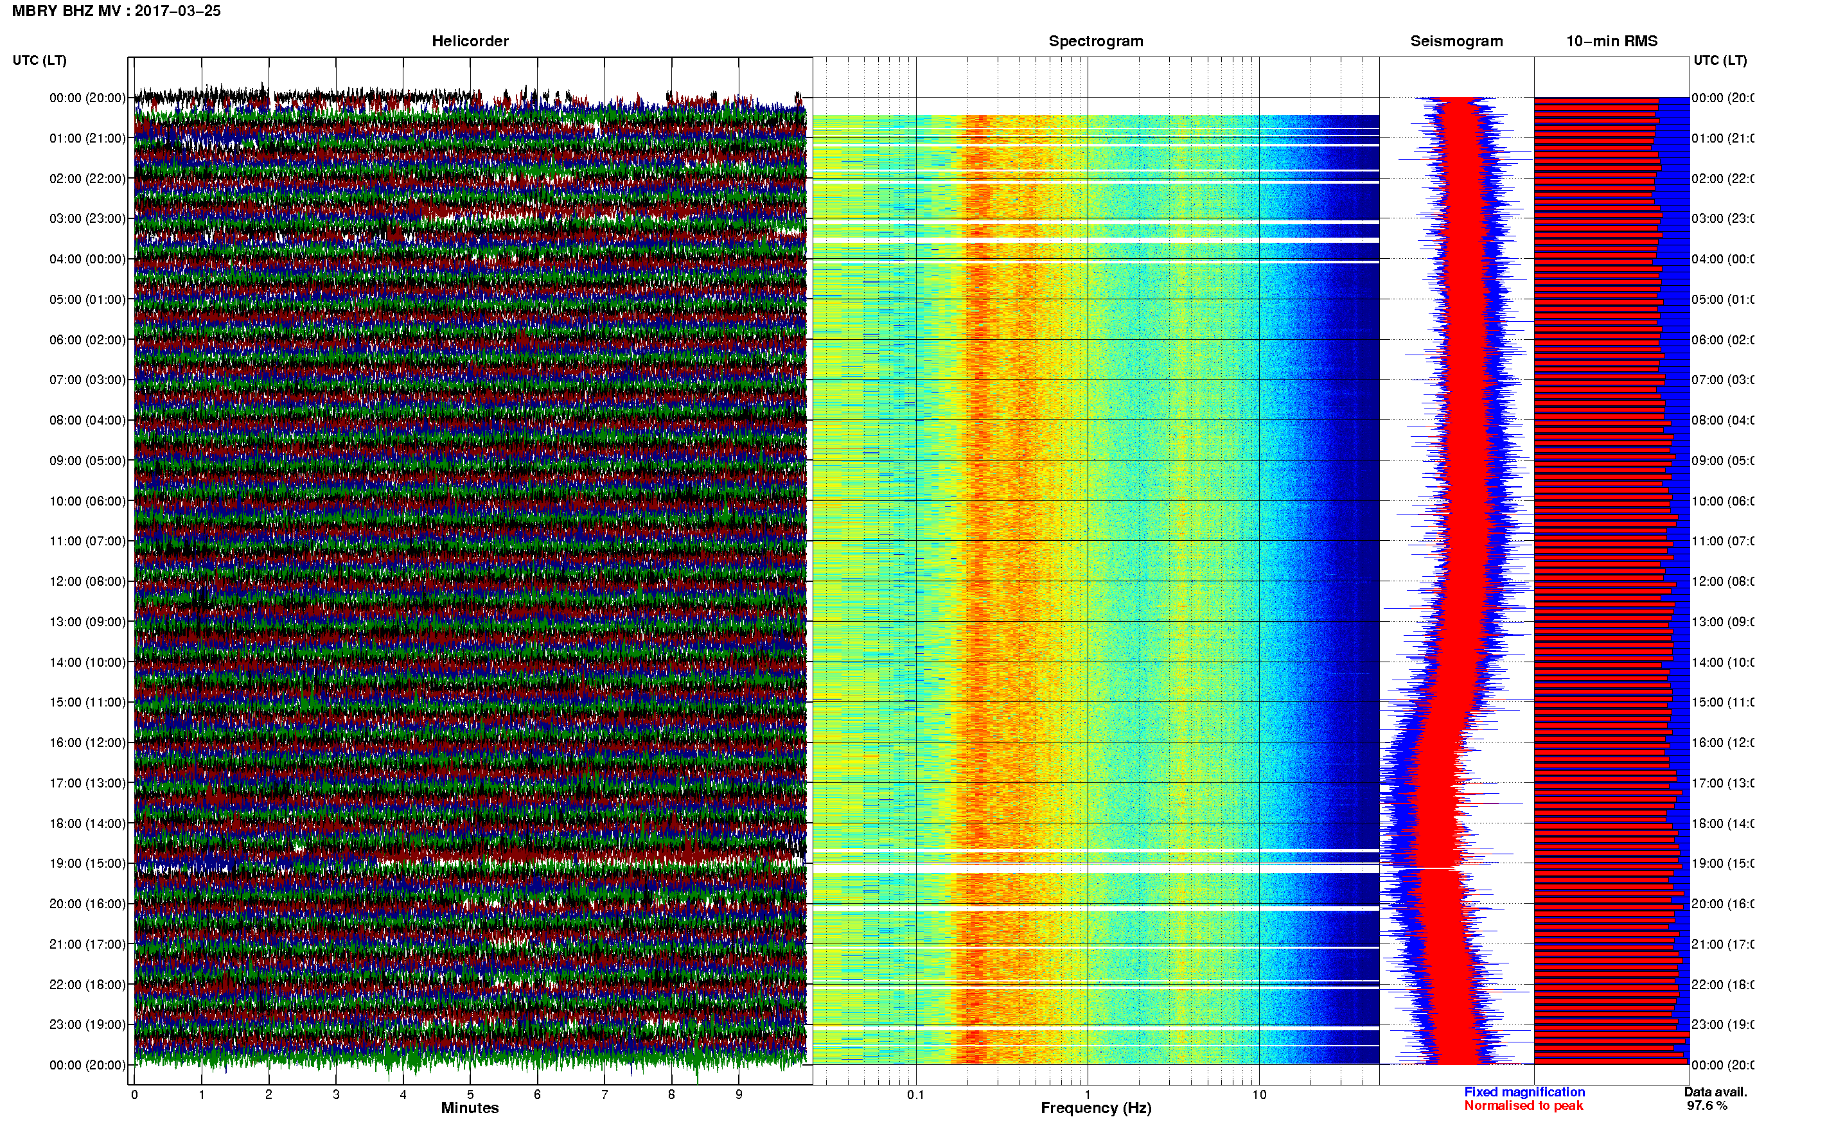Click the '10' frequency tick label

pyautogui.click(x=1259, y=1095)
